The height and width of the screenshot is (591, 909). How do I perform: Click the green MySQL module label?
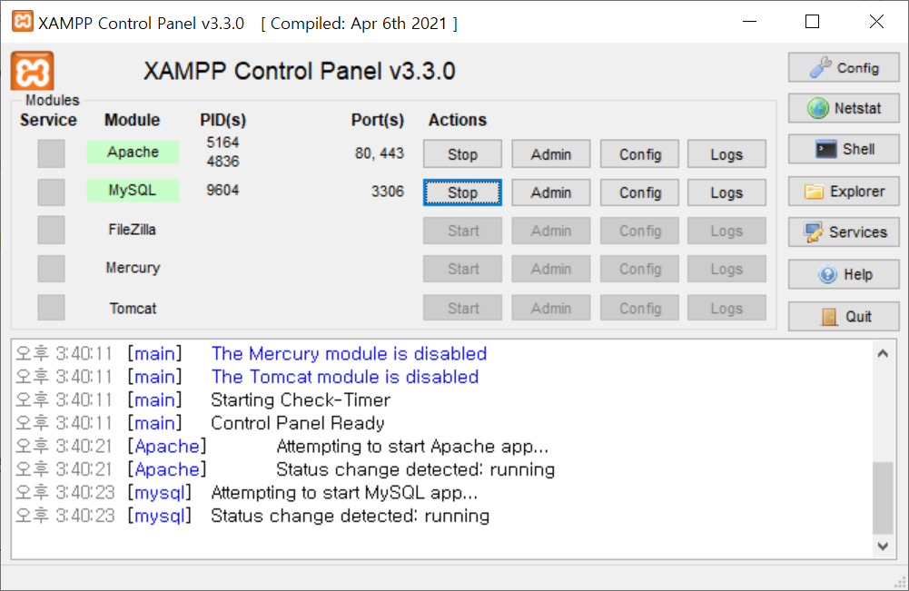tap(133, 190)
